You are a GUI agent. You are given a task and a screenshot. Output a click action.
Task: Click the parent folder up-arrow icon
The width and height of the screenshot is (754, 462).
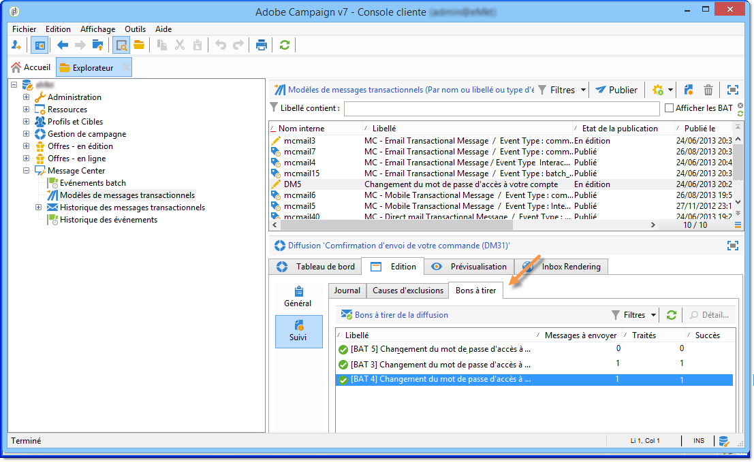click(x=97, y=45)
